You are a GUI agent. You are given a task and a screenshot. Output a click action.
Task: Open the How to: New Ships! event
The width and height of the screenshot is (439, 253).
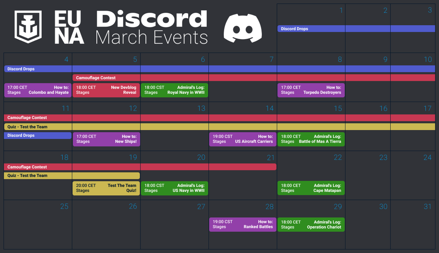point(106,139)
